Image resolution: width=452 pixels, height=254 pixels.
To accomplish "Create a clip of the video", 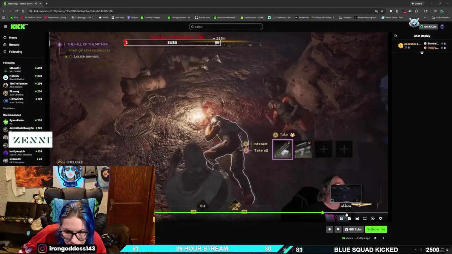I will 349,219.
